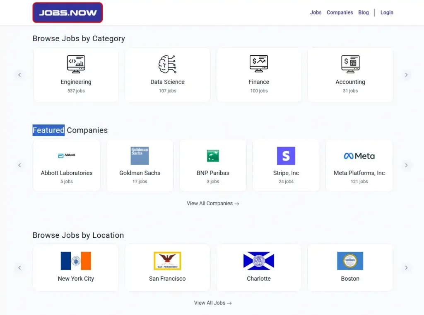This screenshot has height=315, width=424.
Task: Open Abbott Laboratories company name
Action: (67, 173)
